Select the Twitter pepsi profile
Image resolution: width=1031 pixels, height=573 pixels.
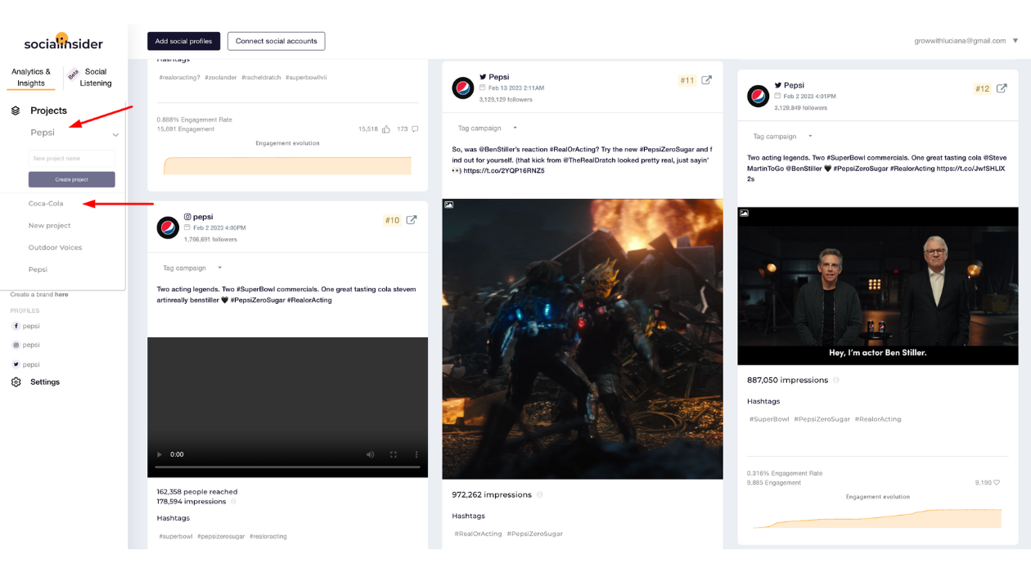pyautogui.click(x=25, y=364)
